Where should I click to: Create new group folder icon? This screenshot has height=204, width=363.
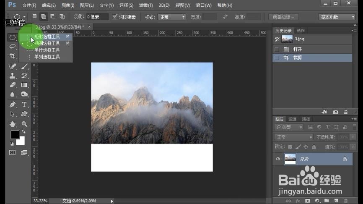point(327,201)
